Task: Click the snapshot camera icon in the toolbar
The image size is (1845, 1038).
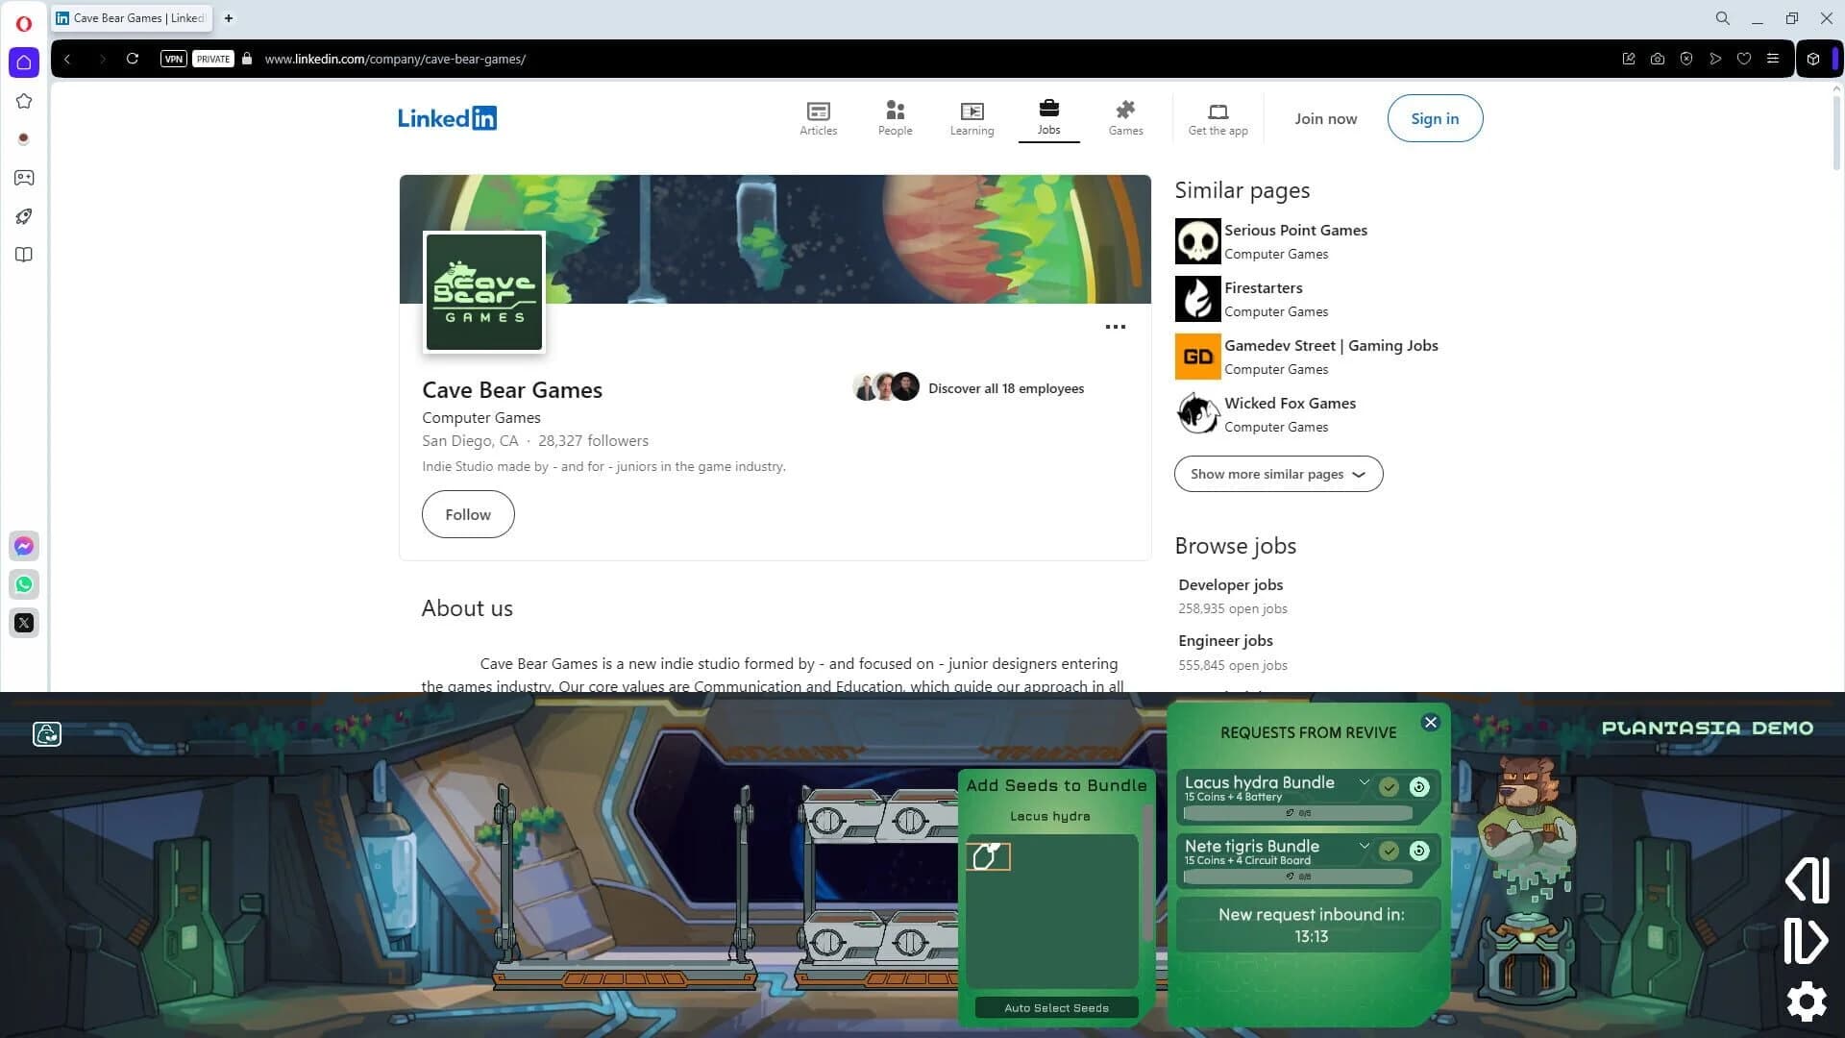Action: pyautogui.click(x=1657, y=59)
